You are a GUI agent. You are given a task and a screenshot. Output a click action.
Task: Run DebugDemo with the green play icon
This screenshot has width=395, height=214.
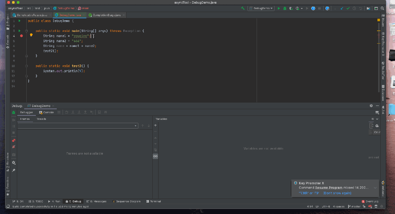coord(279,8)
